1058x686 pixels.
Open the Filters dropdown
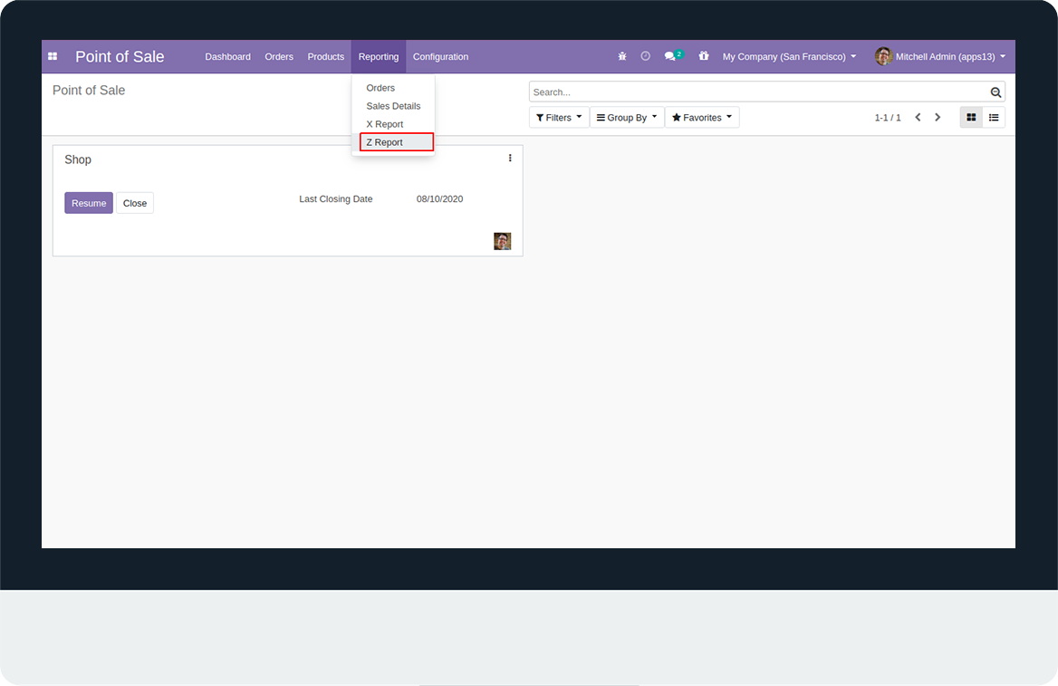[x=559, y=118]
